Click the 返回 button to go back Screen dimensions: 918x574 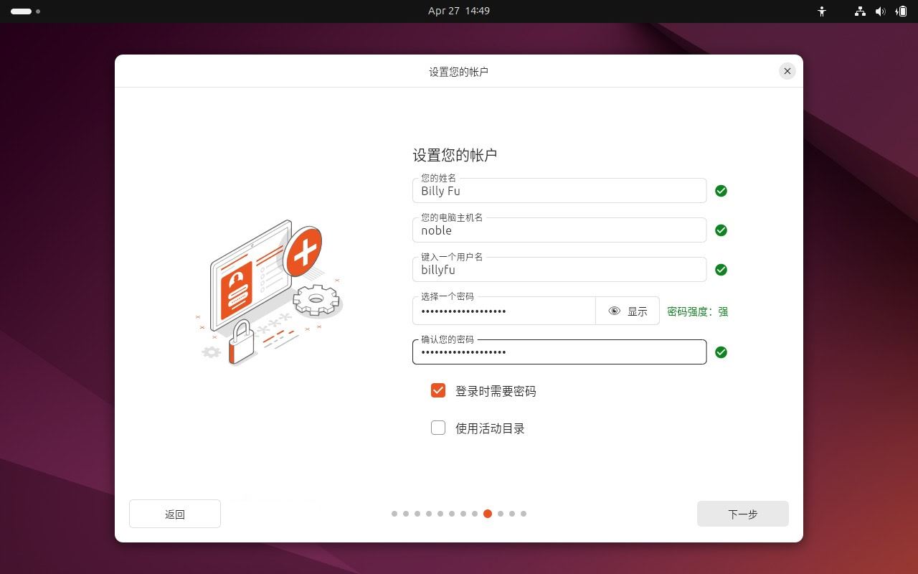[x=174, y=514]
